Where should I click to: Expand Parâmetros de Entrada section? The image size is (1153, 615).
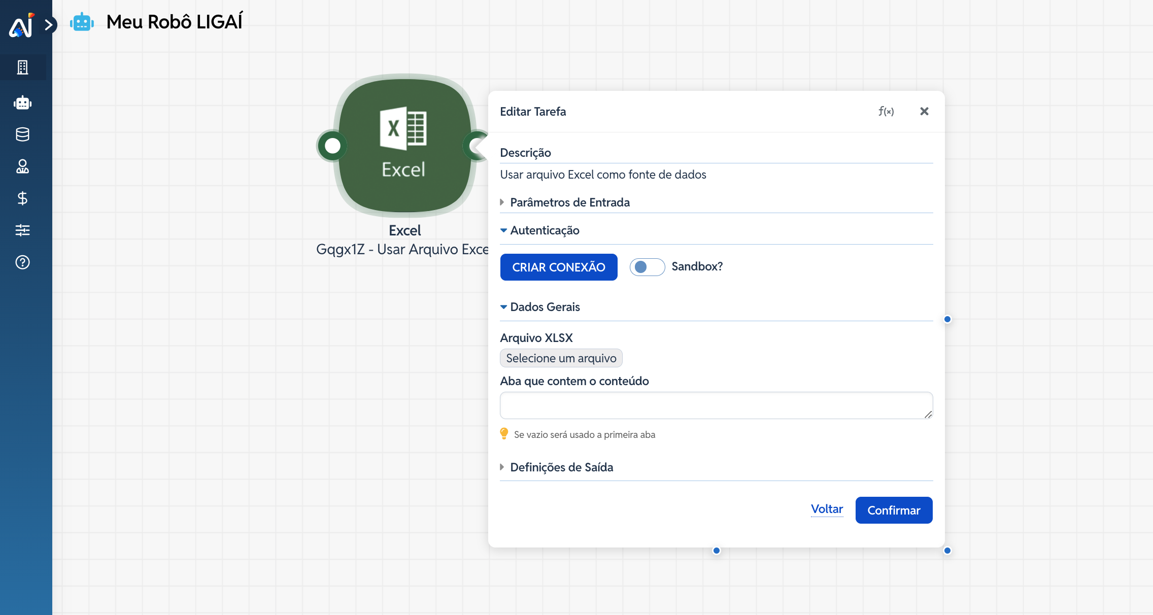coord(569,202)
